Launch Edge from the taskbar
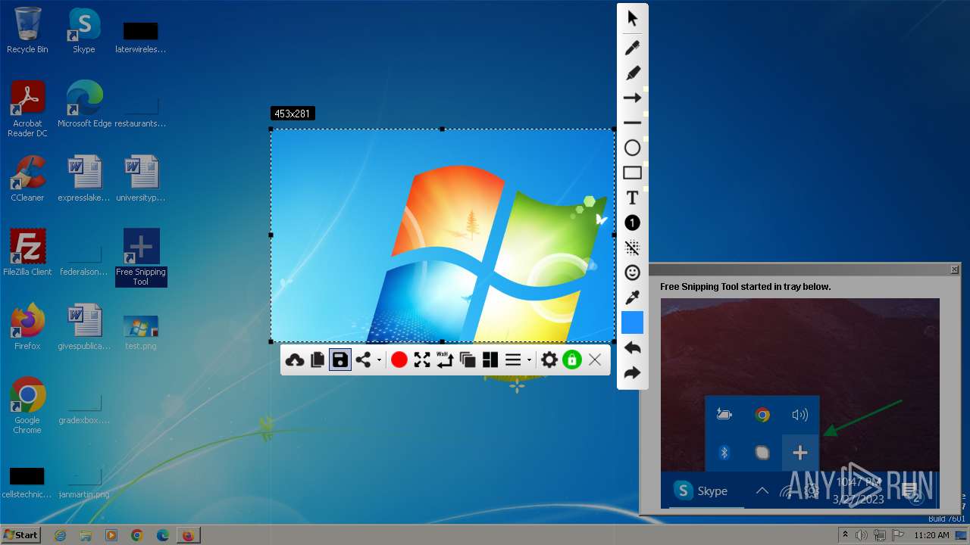This screenshot has height=545, width=970. click(163, 535)
